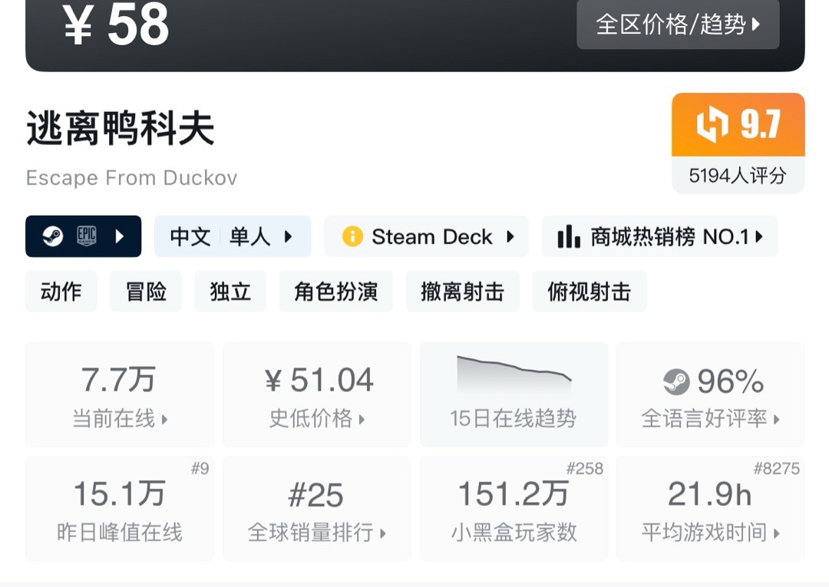Expand the 全区价格/趋势 price trends
This screenshot has height=587, width=829.
click(678, 25)
